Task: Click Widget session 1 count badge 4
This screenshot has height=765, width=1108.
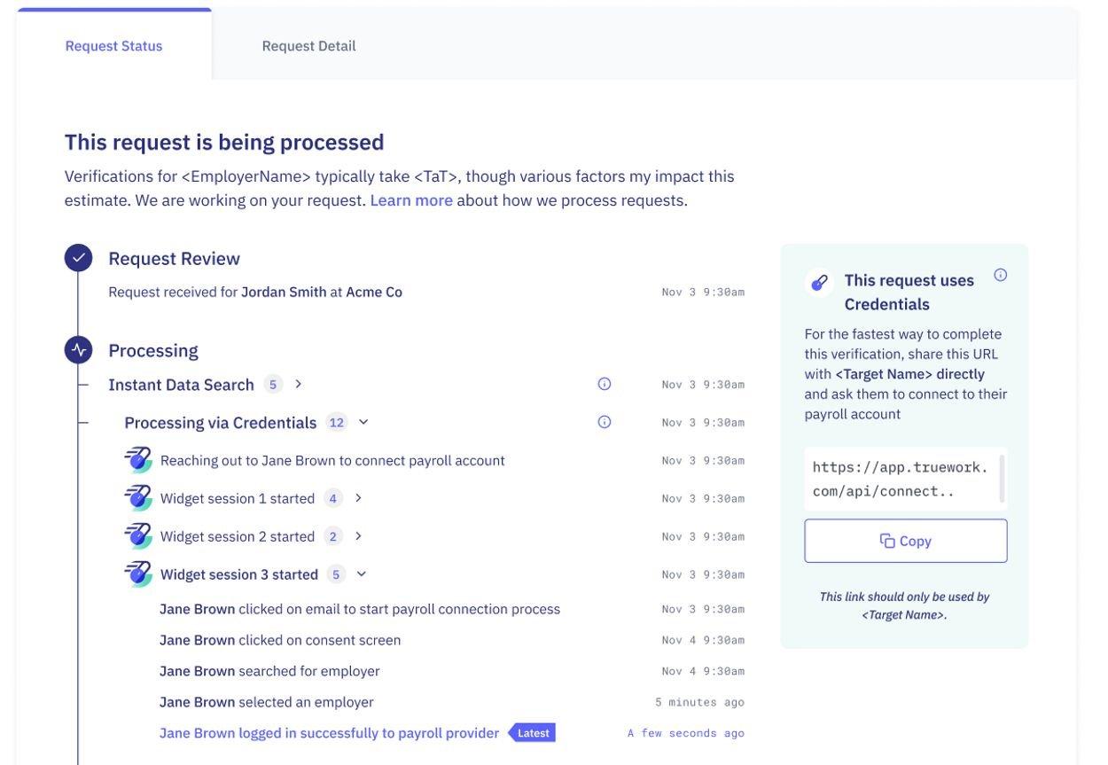Action: point(333,499)
